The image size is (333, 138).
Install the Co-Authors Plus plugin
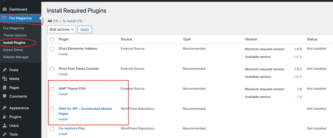[63, 134]
